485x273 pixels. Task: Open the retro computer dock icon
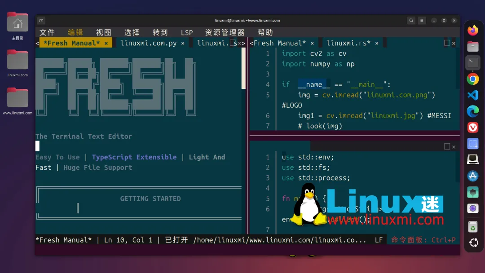tap(472, 160)
